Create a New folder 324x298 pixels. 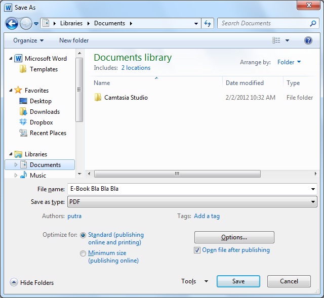pos(74,40)
